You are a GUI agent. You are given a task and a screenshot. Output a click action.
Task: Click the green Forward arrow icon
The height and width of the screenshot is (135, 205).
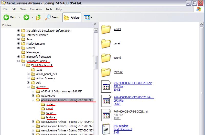pyautogui.click(x=26, y=17)
